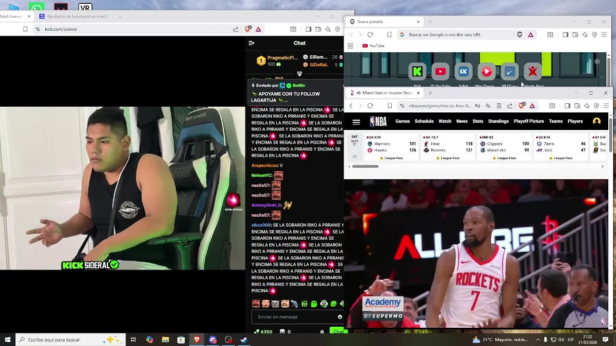Screen dimensions: 616x346
Task: Open Standings on NBA site
Action: 499,121
